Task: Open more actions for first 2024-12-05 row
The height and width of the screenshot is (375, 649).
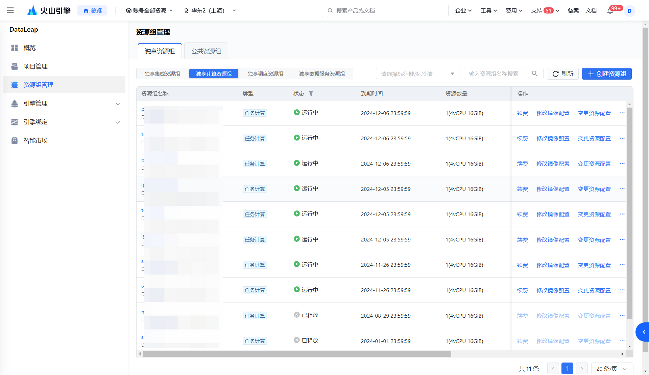Action: [x=622, y=189]
